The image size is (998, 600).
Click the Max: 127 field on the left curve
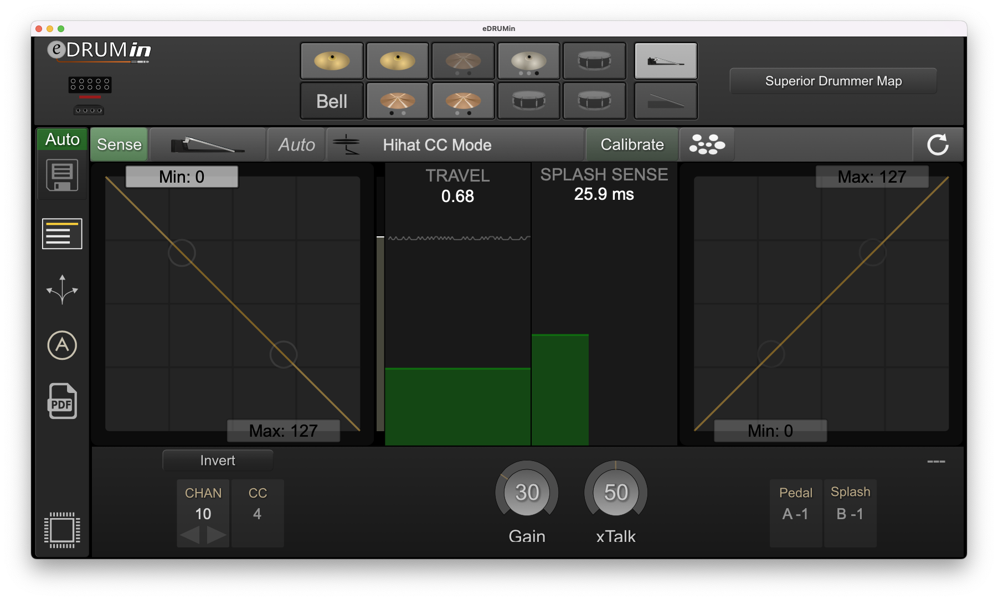point(284,431)
